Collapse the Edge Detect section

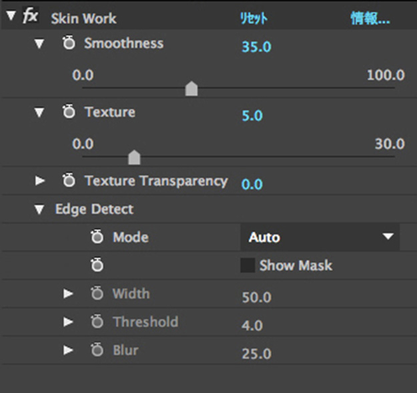click(x=39, y=210)
